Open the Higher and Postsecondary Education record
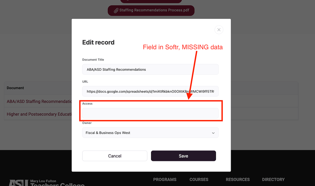 tap(38, 114)
